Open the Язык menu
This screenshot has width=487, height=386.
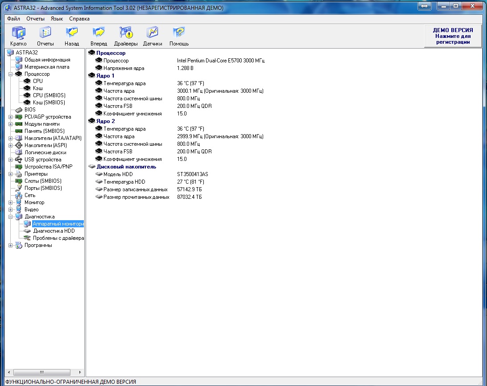tap(57, 19)
